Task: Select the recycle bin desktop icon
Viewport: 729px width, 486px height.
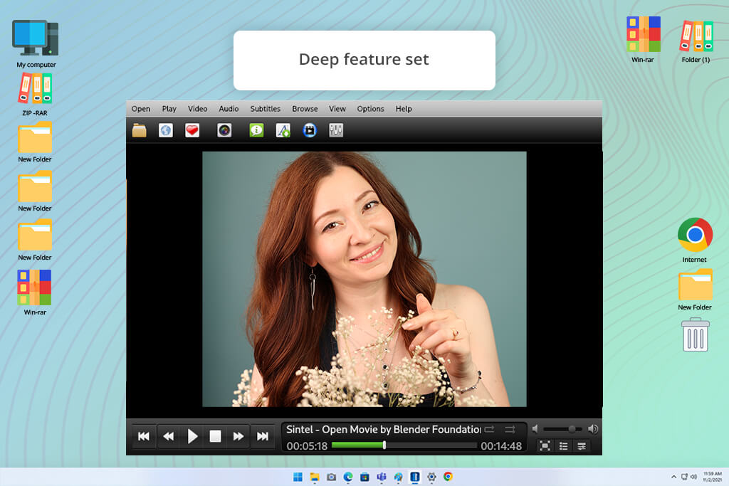Action: pos(695,334)
